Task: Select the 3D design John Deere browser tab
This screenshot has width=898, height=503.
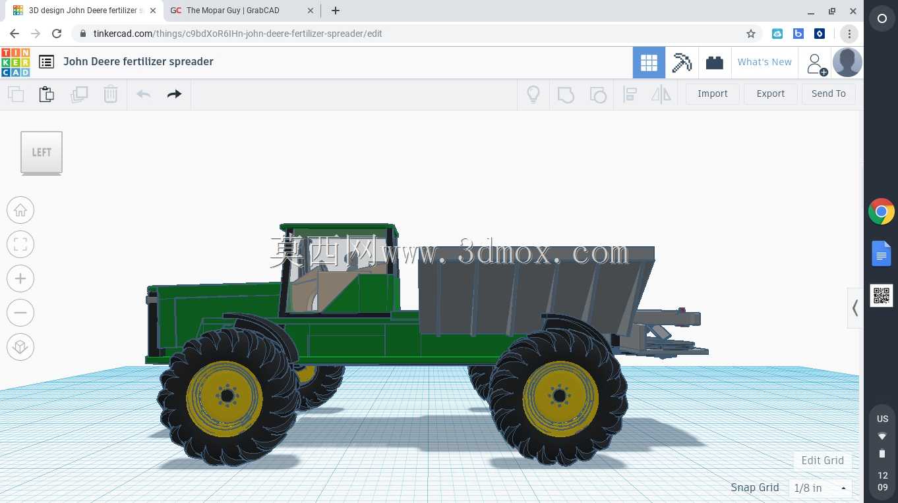Action: coord(84,11)
